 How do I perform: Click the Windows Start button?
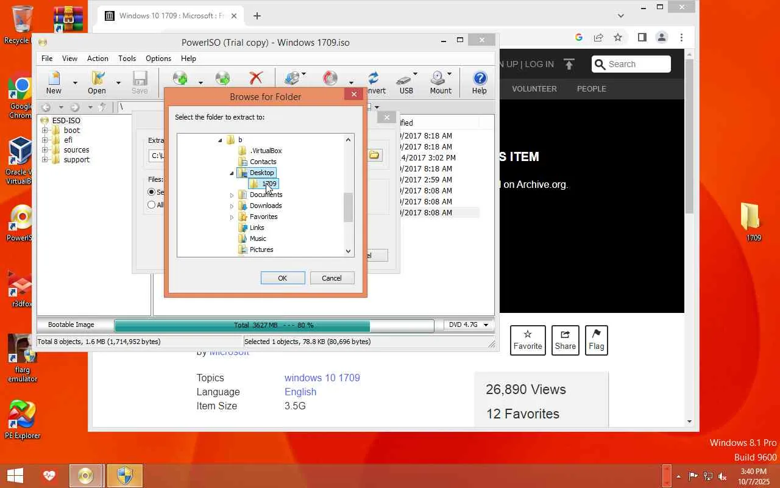[15, 476]
